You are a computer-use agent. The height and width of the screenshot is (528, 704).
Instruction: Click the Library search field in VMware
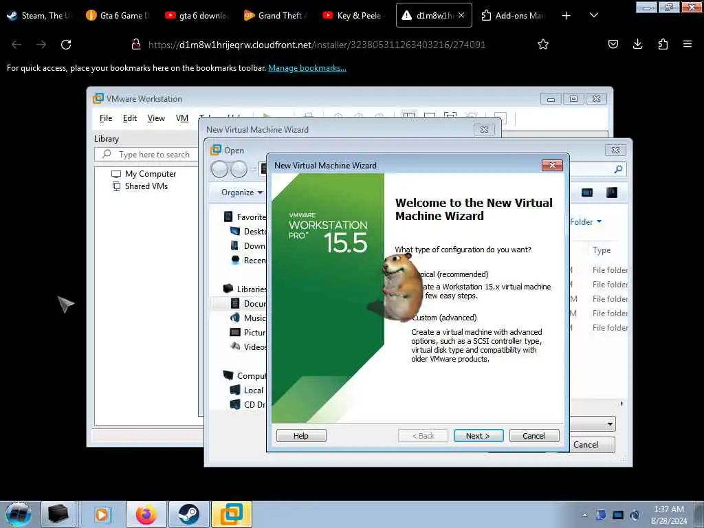tap(147, 155)
